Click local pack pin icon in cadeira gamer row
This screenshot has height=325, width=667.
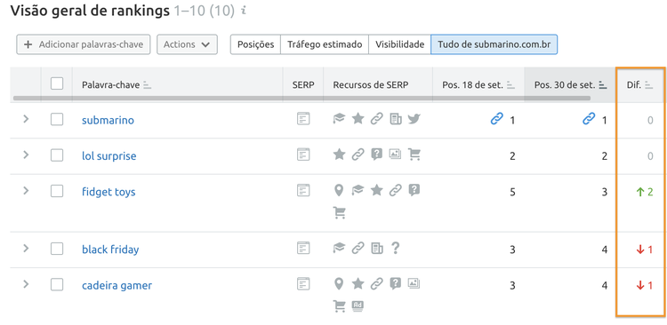point(339,284)
